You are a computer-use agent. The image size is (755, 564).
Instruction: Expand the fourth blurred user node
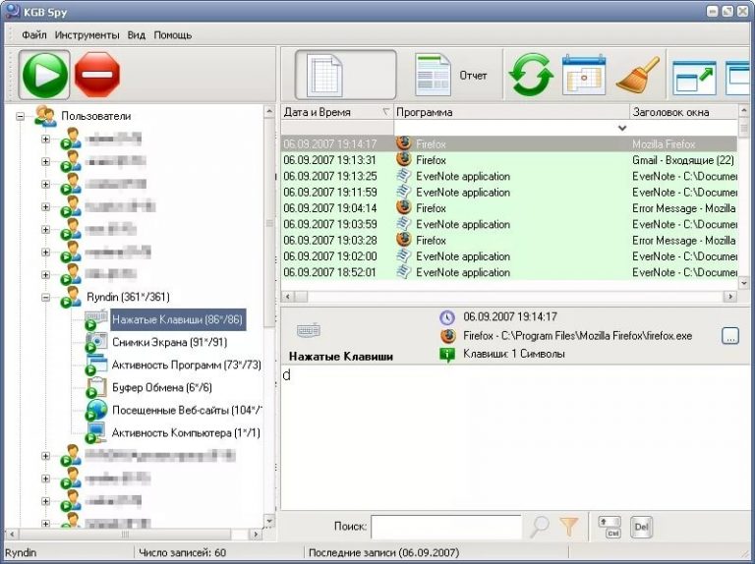pyautogui.click(x=46, y=206)
